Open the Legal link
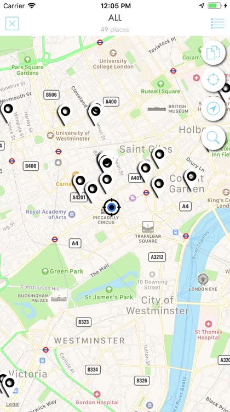 point(13,404)
